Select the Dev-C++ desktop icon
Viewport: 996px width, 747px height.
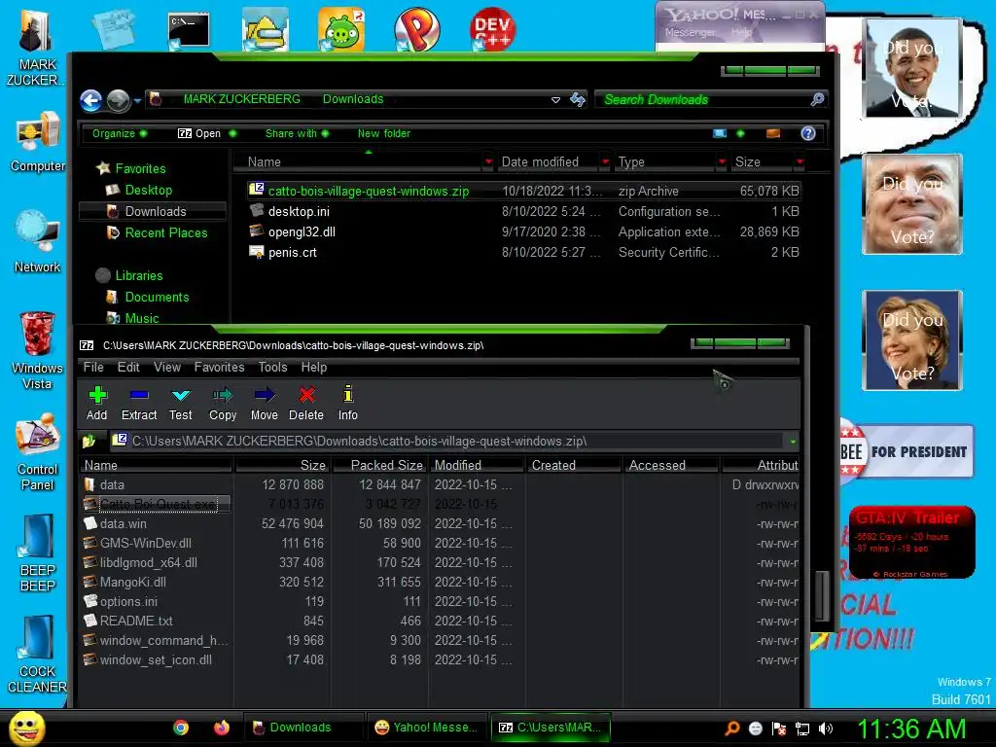pyautogui.click(x=492, y=29)
